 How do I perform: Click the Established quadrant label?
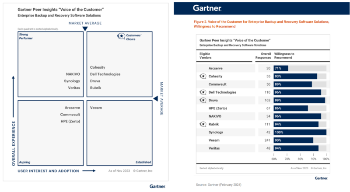click(143, 162)
